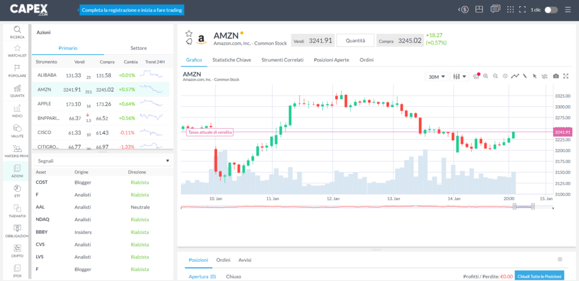Open the 30M timeframe dropdown
This screenshot has width=579, height=281.
pos(436,77)
